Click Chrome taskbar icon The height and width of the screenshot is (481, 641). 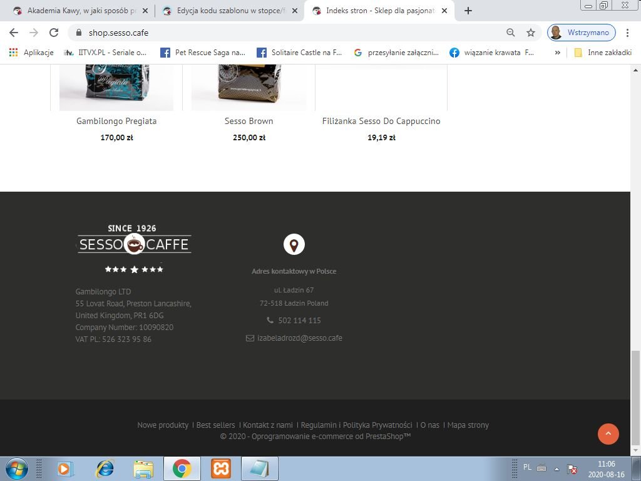tap(182, 468)
